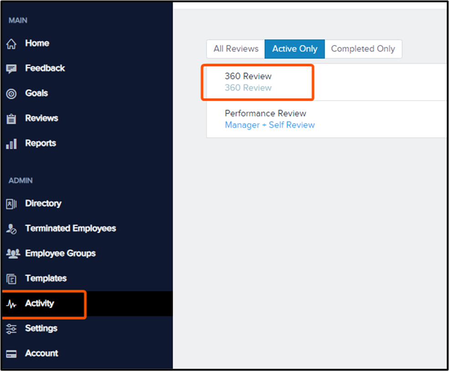
Task: Click the Activity pulse icon
Action: pos(11,304)
